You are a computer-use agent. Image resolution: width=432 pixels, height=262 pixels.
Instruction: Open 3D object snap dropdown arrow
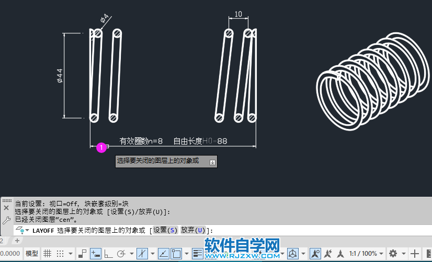tap(303, 254)
